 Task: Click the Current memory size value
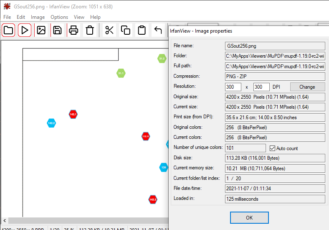[275, 169]
